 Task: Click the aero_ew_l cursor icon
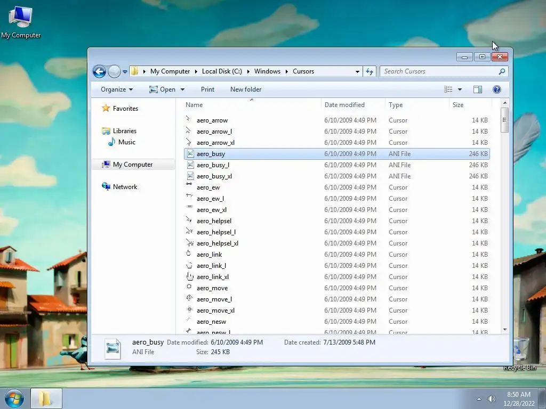point(189,195)
